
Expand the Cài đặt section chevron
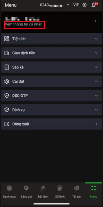[x=96, y=81]
